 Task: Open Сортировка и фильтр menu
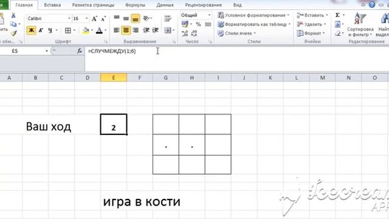point(360,24)
